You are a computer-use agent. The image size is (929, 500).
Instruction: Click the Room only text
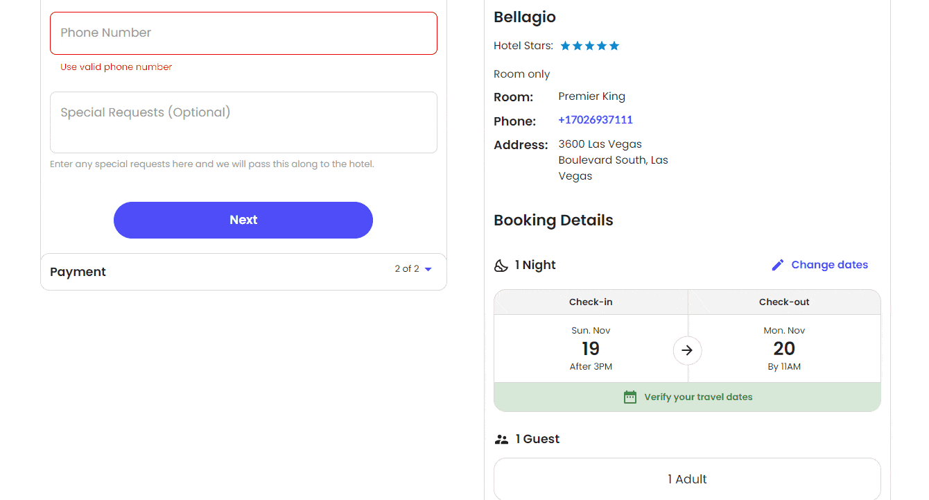521,74
